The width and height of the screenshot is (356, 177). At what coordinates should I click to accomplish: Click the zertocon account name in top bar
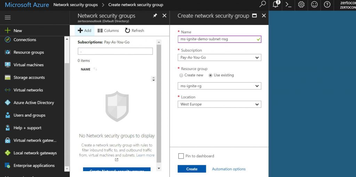[348, 3]
